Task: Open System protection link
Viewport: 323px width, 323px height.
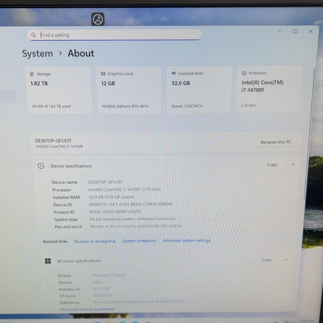Action: [x=139, y=241]
